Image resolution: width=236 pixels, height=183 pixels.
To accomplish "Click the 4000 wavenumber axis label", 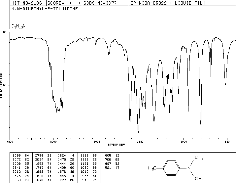I will (10, 142).
